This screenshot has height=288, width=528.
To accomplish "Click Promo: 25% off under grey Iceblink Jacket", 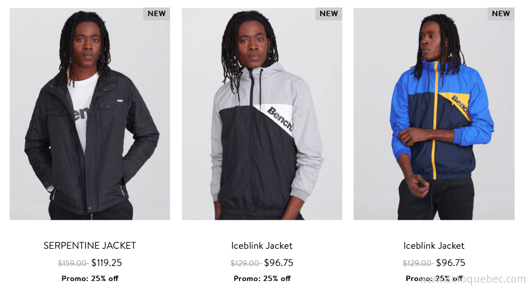I will [x=262, y=278].
